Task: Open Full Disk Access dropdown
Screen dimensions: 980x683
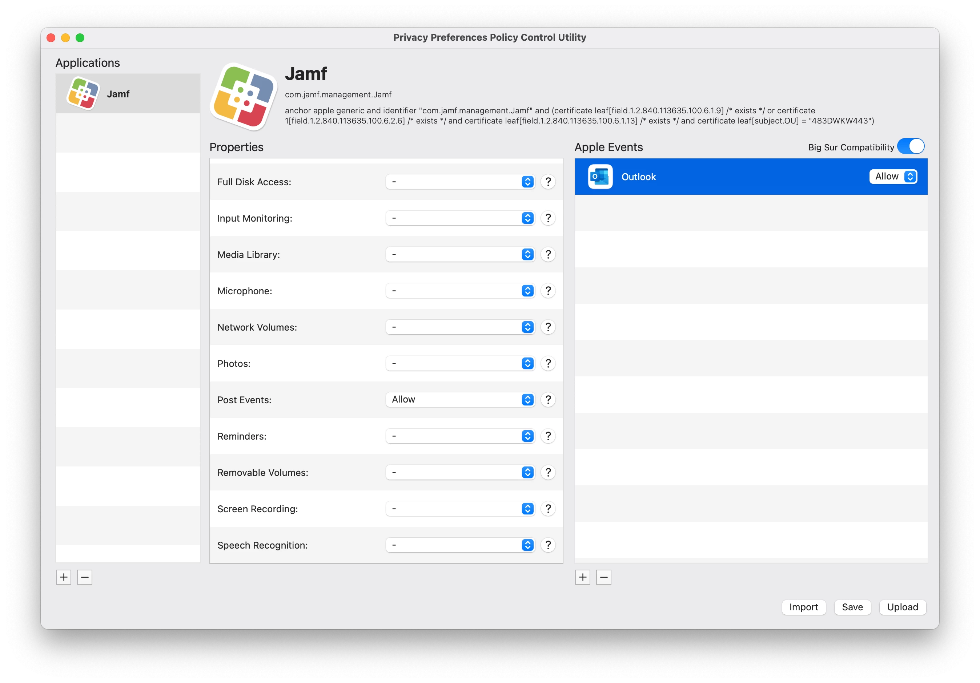Action: click(460, 182)
